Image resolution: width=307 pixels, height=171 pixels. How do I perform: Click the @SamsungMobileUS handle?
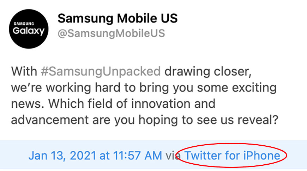click(111, 33)
